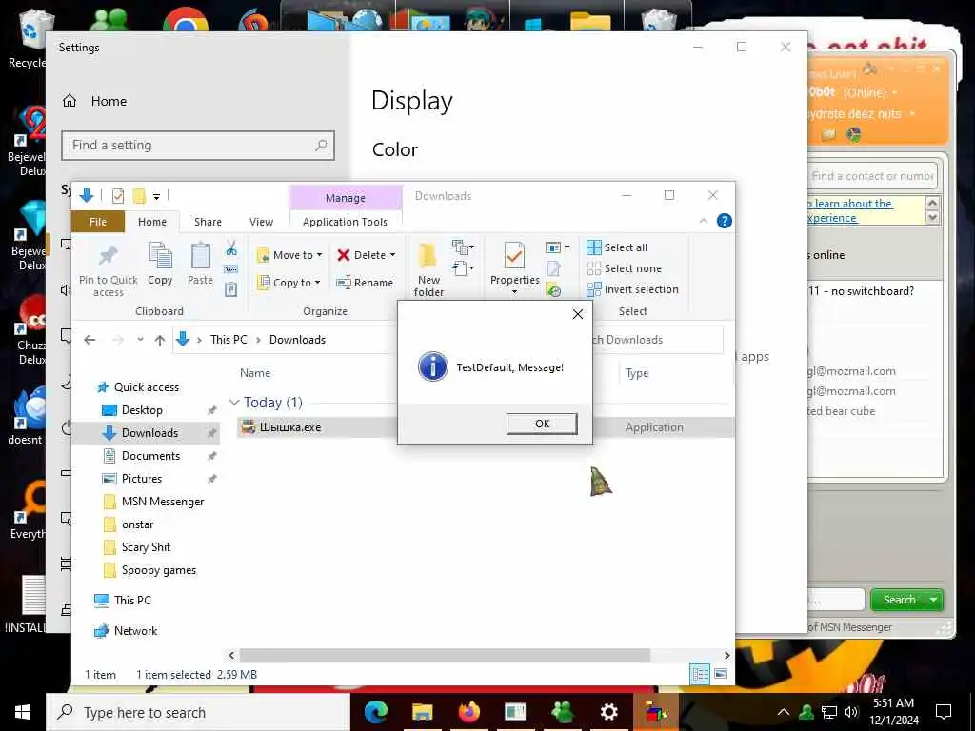The height and width of the screenshot is (731, 975).
Task: Click the History icon in ribbon
Action: pyautogui.click(x=553, y=289)
